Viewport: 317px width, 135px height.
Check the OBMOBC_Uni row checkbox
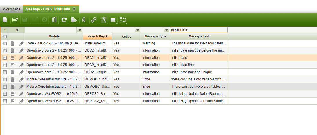(x=5, y=87)
